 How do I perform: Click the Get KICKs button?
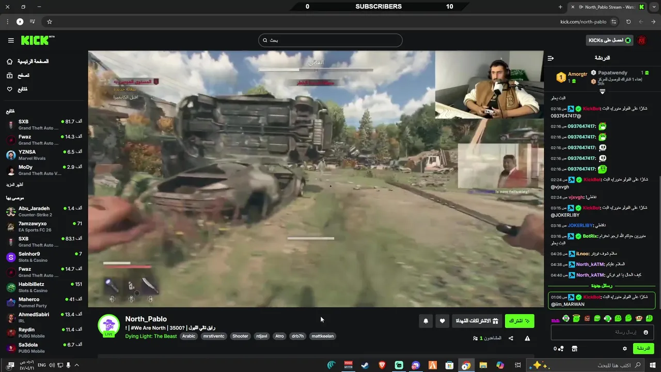coord(609,40)
